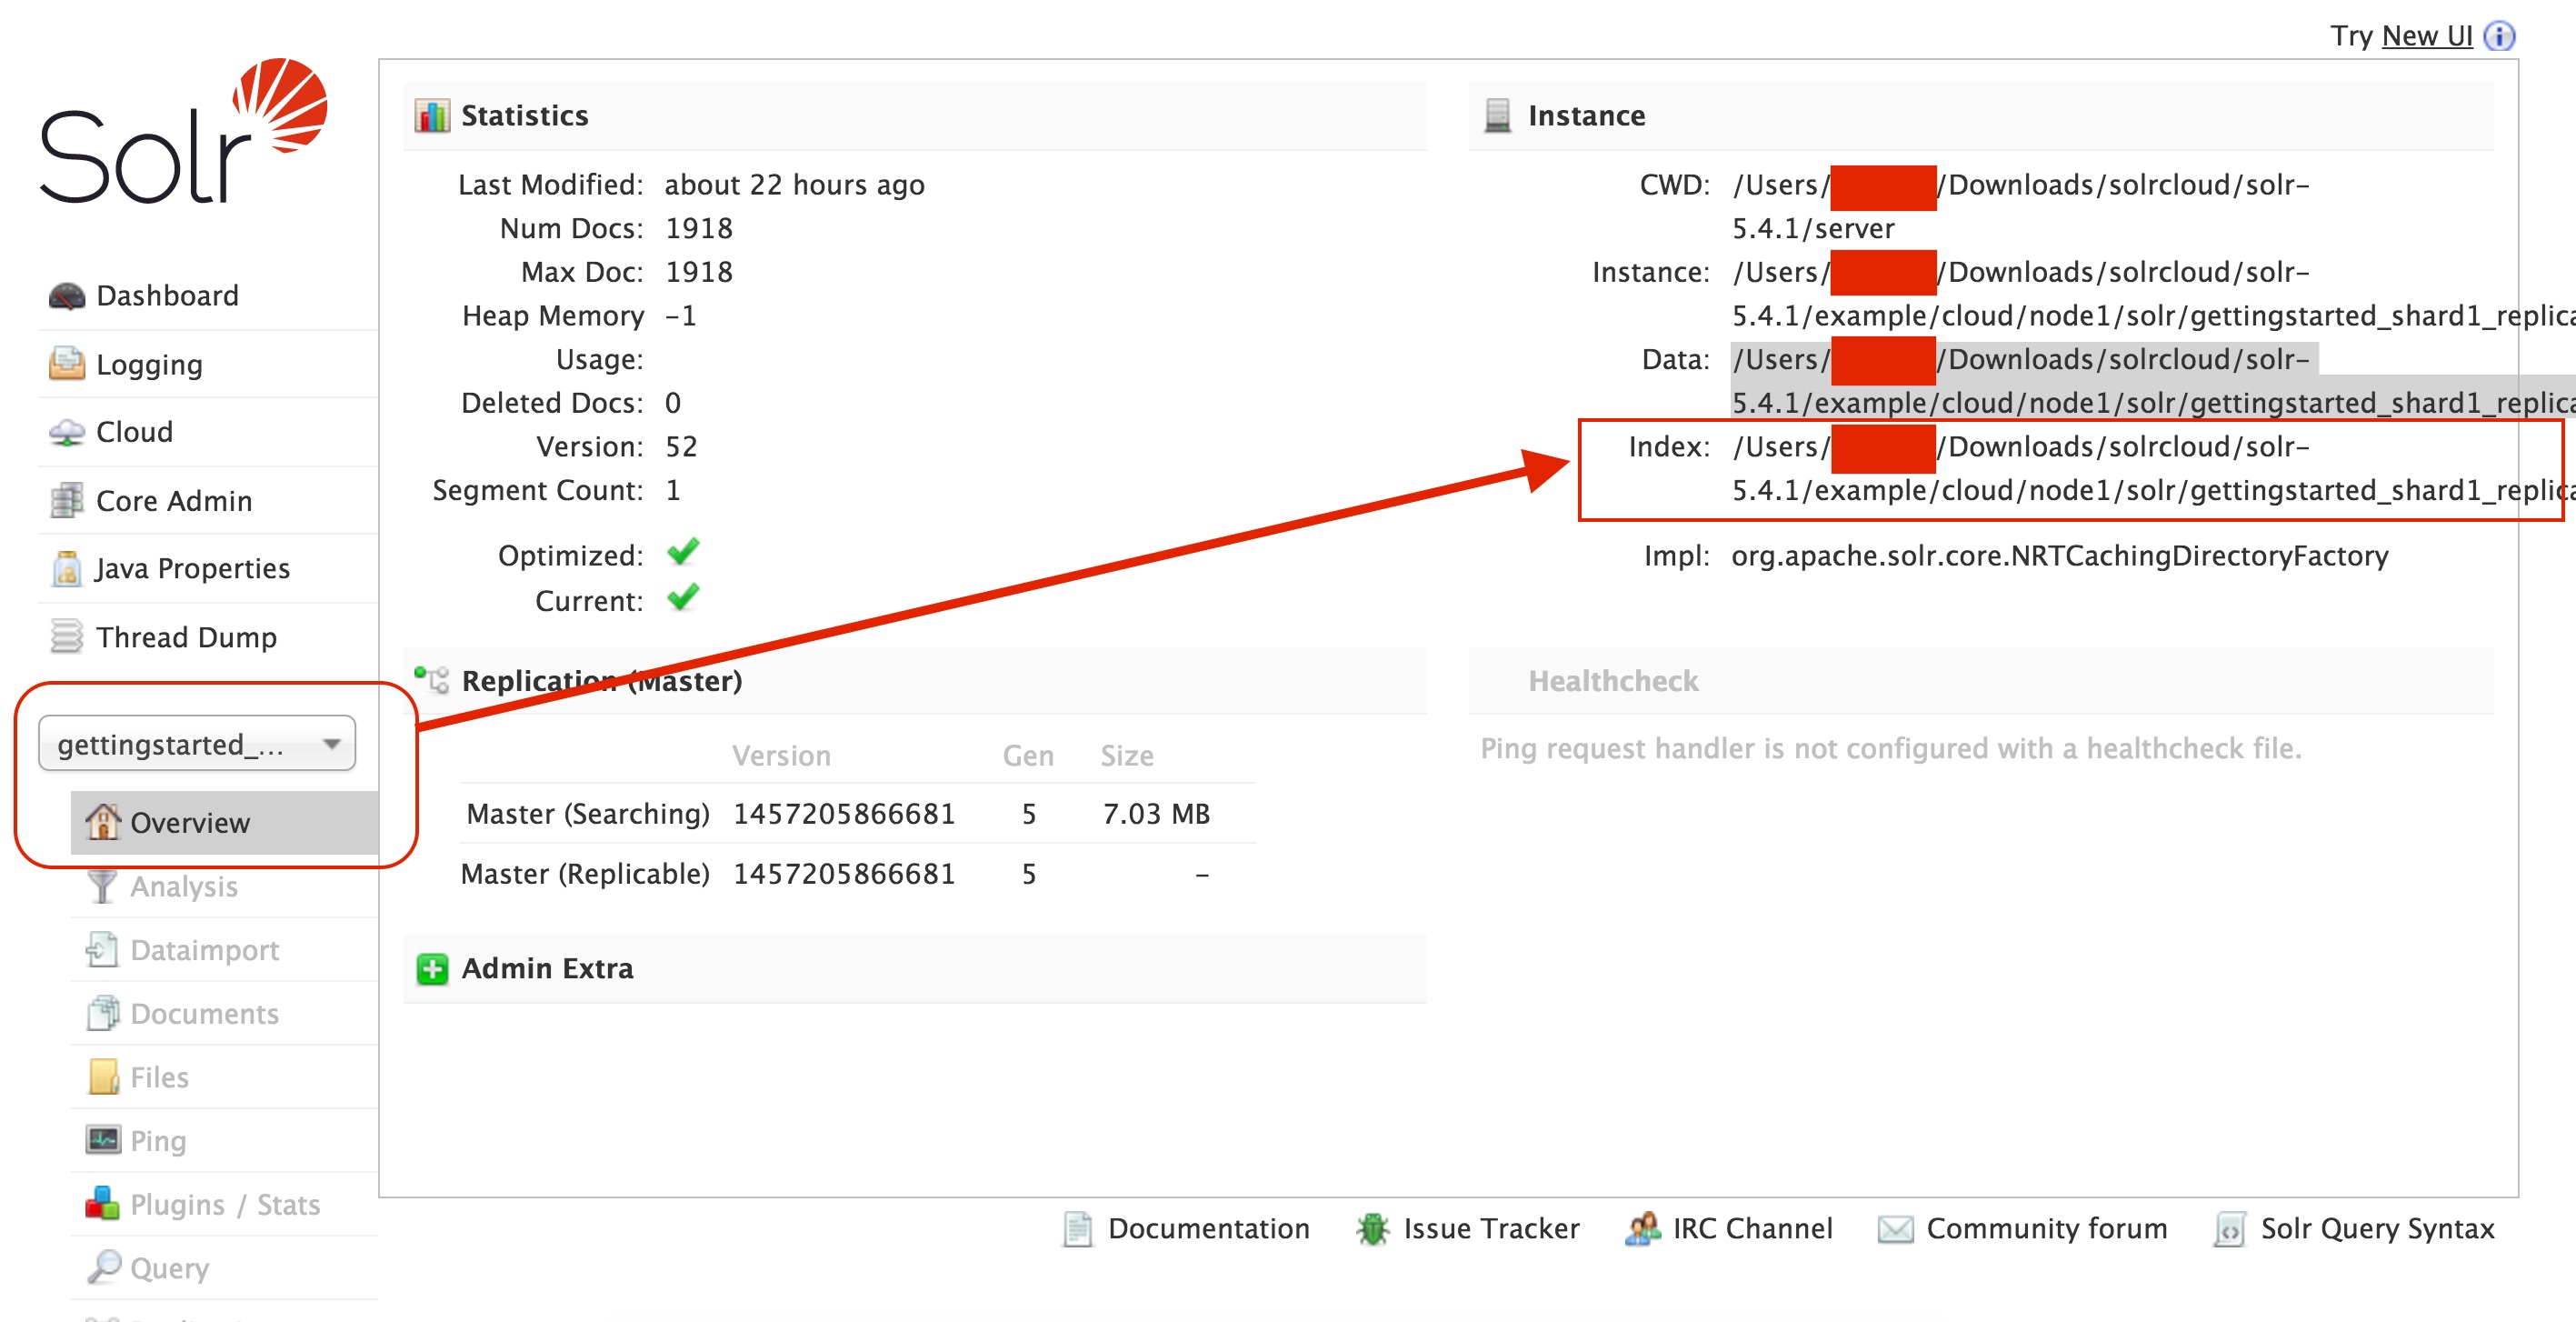Click the Thread Dump stack icon

(66, 636)
